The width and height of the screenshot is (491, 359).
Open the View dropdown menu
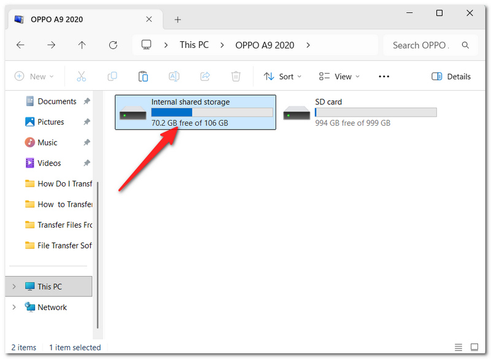click(x=339, y=76)
